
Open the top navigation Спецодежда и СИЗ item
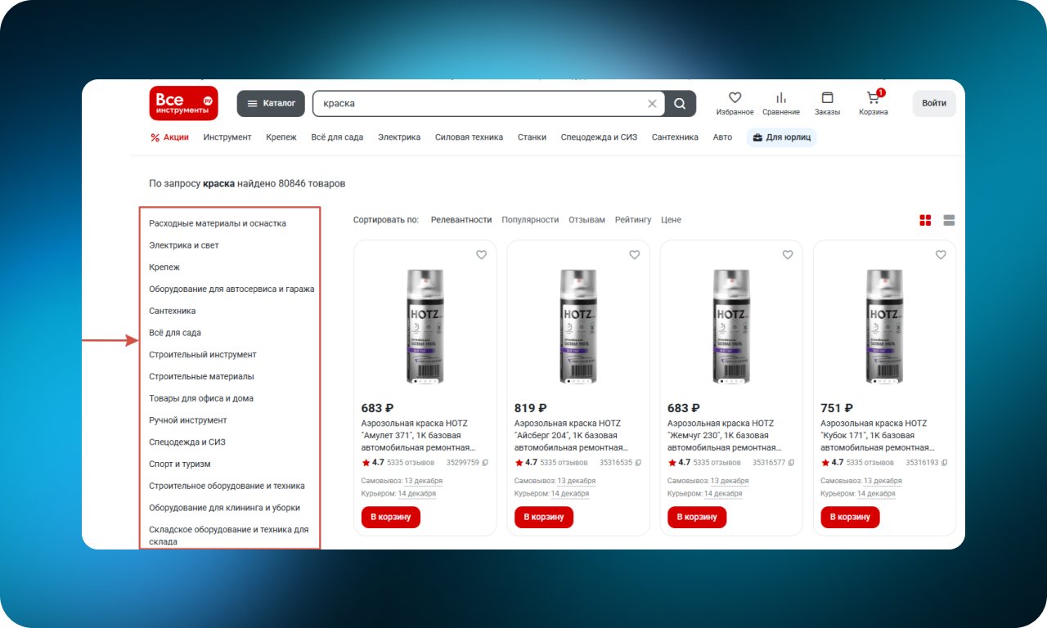tap(599, 137)
